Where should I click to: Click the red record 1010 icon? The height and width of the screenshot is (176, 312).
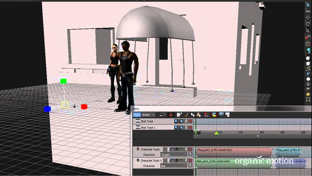pyautogui.click(x=206, y=115)
